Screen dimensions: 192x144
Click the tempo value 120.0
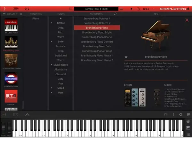point(146,9)
